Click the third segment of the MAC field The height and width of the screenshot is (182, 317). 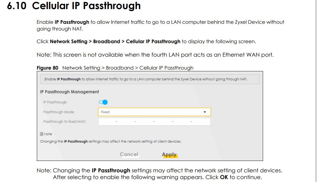[x=144, y=122]
